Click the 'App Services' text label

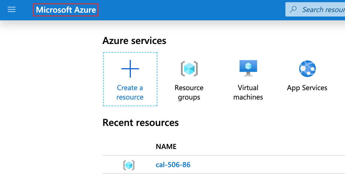tap(307, 88)
